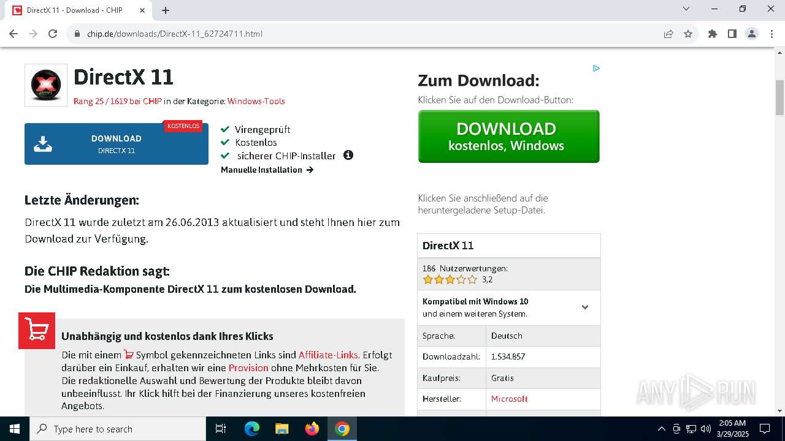View site information lock icon
Image resolution: width=785 pixels, height=441 pixels.
(77, 34)
